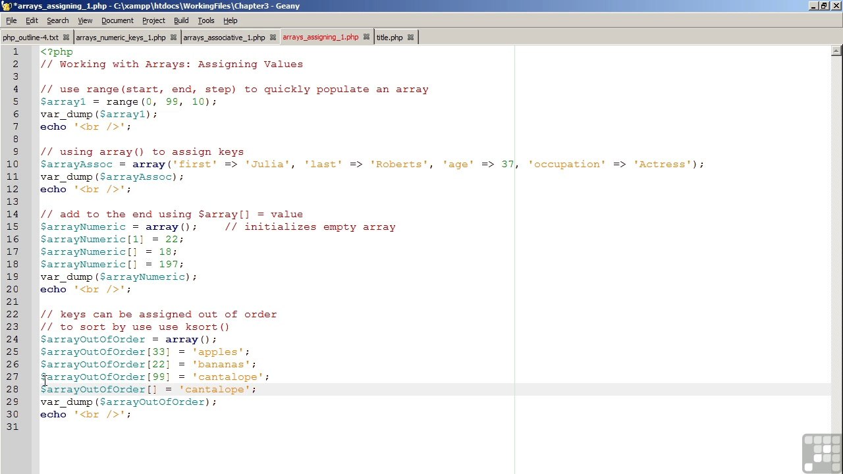The image size is (843, 474).
Task: Click '$arrayOutOfOrder[99]' on line 27
Action: [105, 377]
